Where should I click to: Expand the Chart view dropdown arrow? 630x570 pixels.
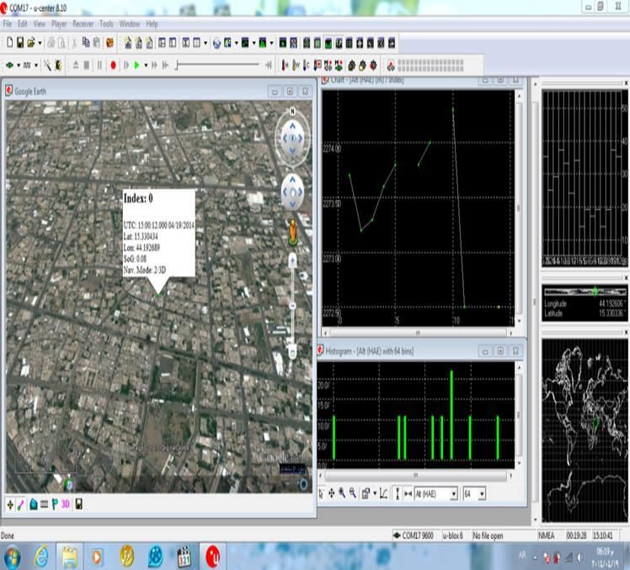pyautogui.click(x=254, y=43)
